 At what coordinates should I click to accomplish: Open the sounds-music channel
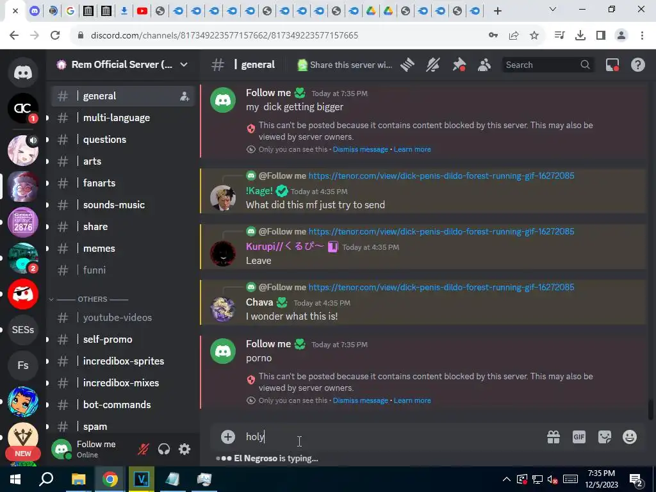(123, 205)
